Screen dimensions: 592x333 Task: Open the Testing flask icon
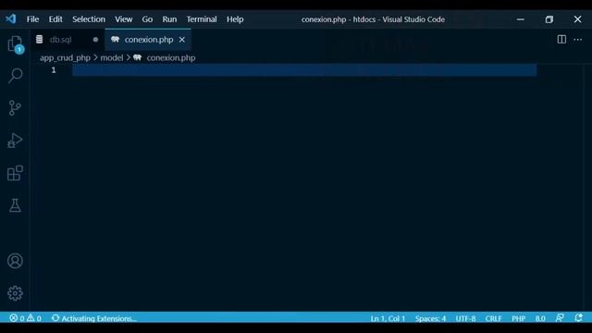15,205
